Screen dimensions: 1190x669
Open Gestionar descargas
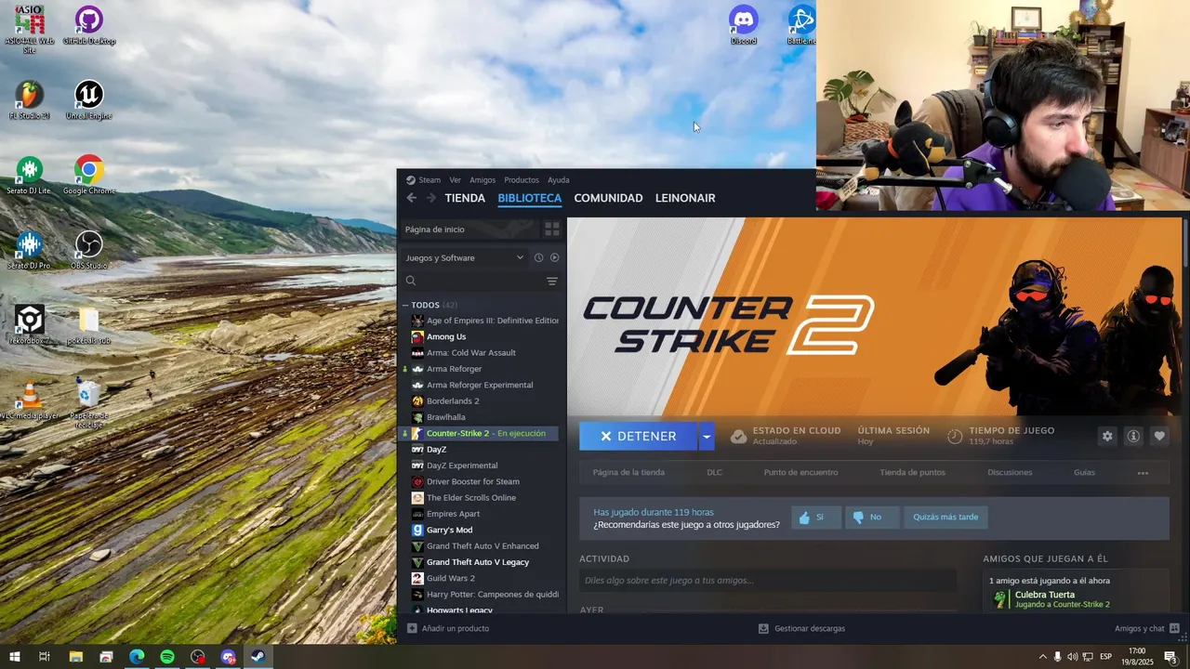[801, 629]
